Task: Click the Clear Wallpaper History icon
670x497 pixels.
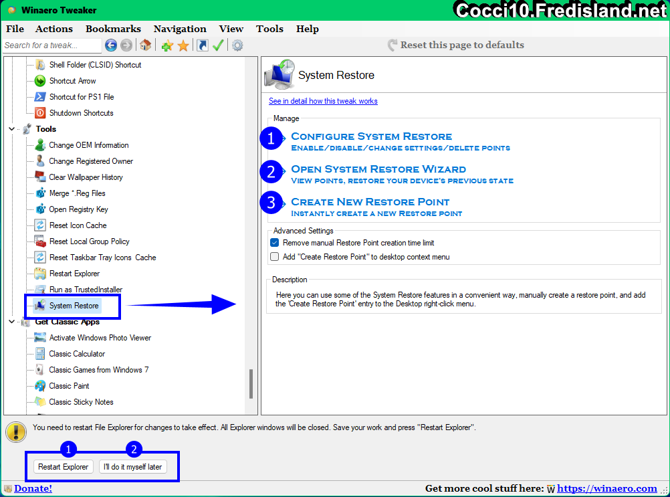Action: coord(40,177)
